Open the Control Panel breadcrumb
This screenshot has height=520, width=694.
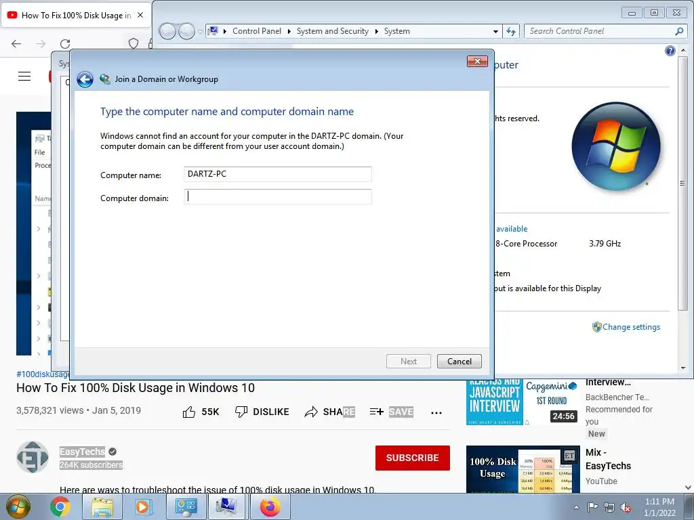(257, 31)
